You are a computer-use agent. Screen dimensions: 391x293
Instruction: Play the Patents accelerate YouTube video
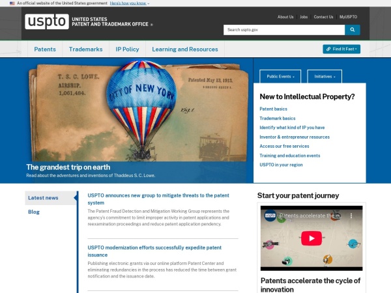click(x=311, y=238)
